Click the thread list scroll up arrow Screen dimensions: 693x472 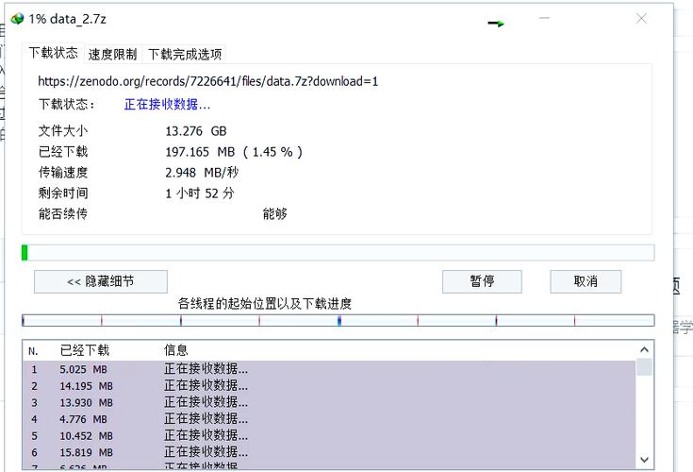click(644, 350)
